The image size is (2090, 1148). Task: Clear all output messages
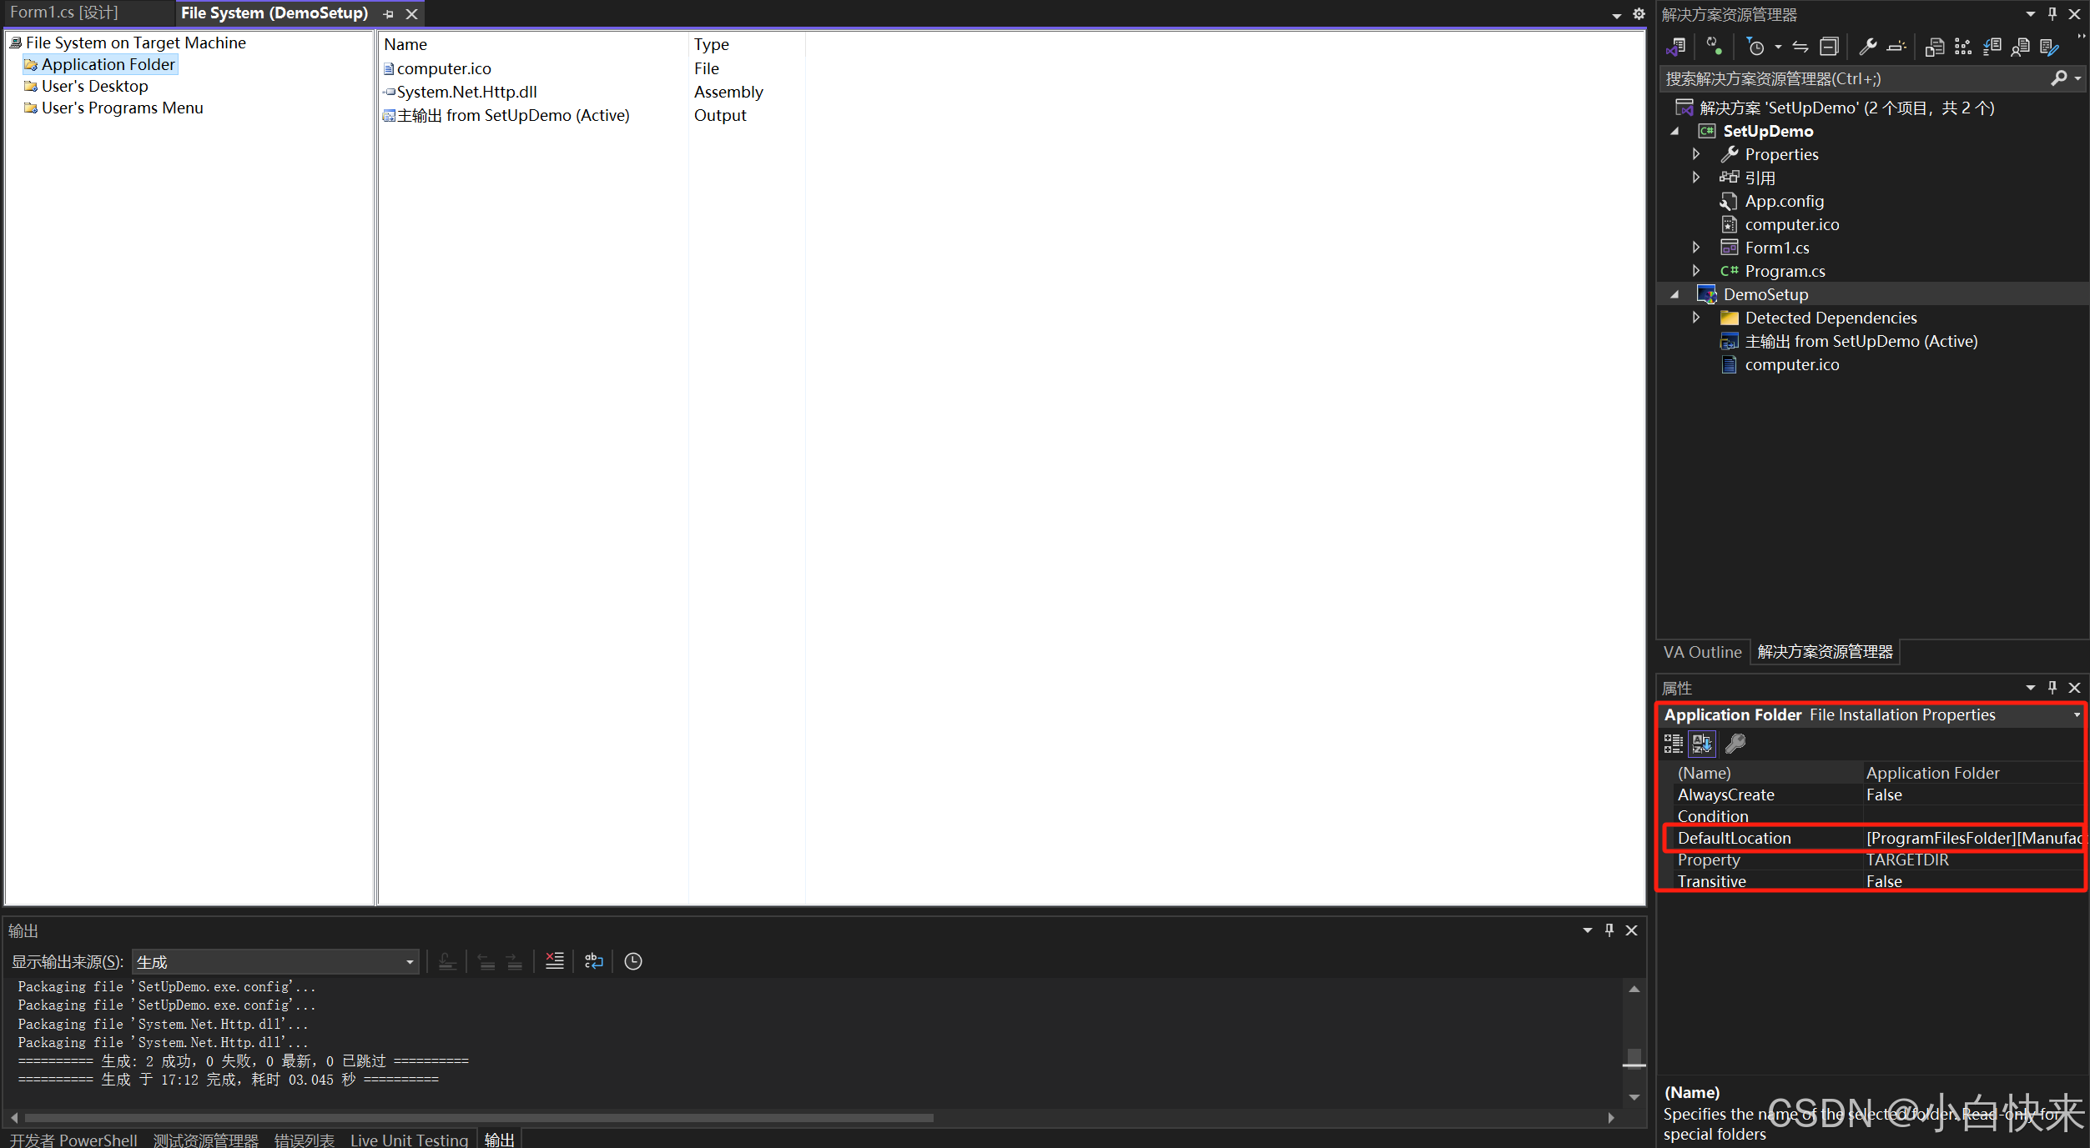tap(554, 961)
